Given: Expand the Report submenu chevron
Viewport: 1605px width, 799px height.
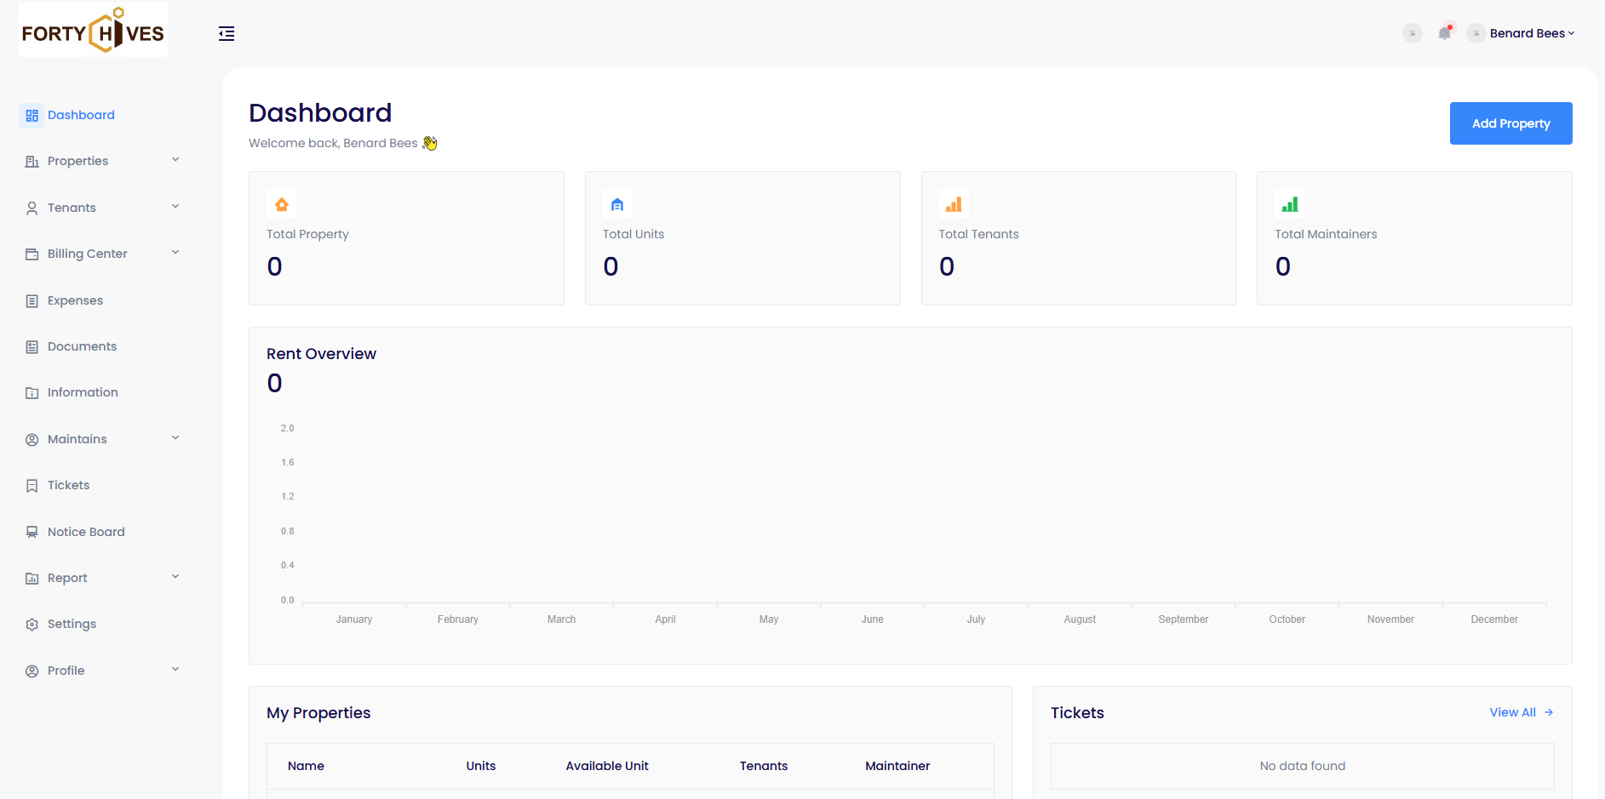Looking at the screenshot, I should (x=175, y=577).
